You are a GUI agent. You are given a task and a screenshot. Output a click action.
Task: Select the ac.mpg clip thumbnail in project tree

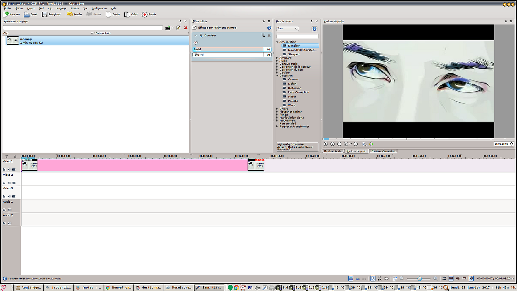(13, 40)
